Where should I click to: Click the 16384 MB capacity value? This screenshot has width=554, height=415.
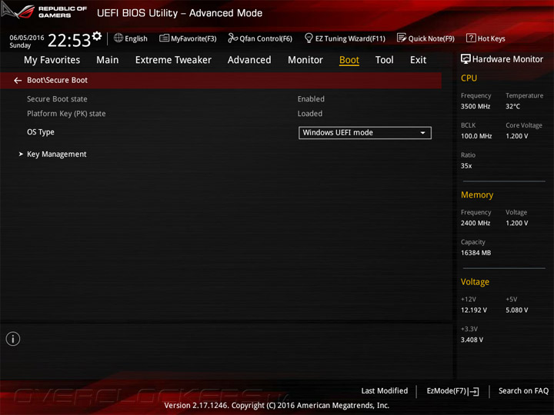[476, 253]
